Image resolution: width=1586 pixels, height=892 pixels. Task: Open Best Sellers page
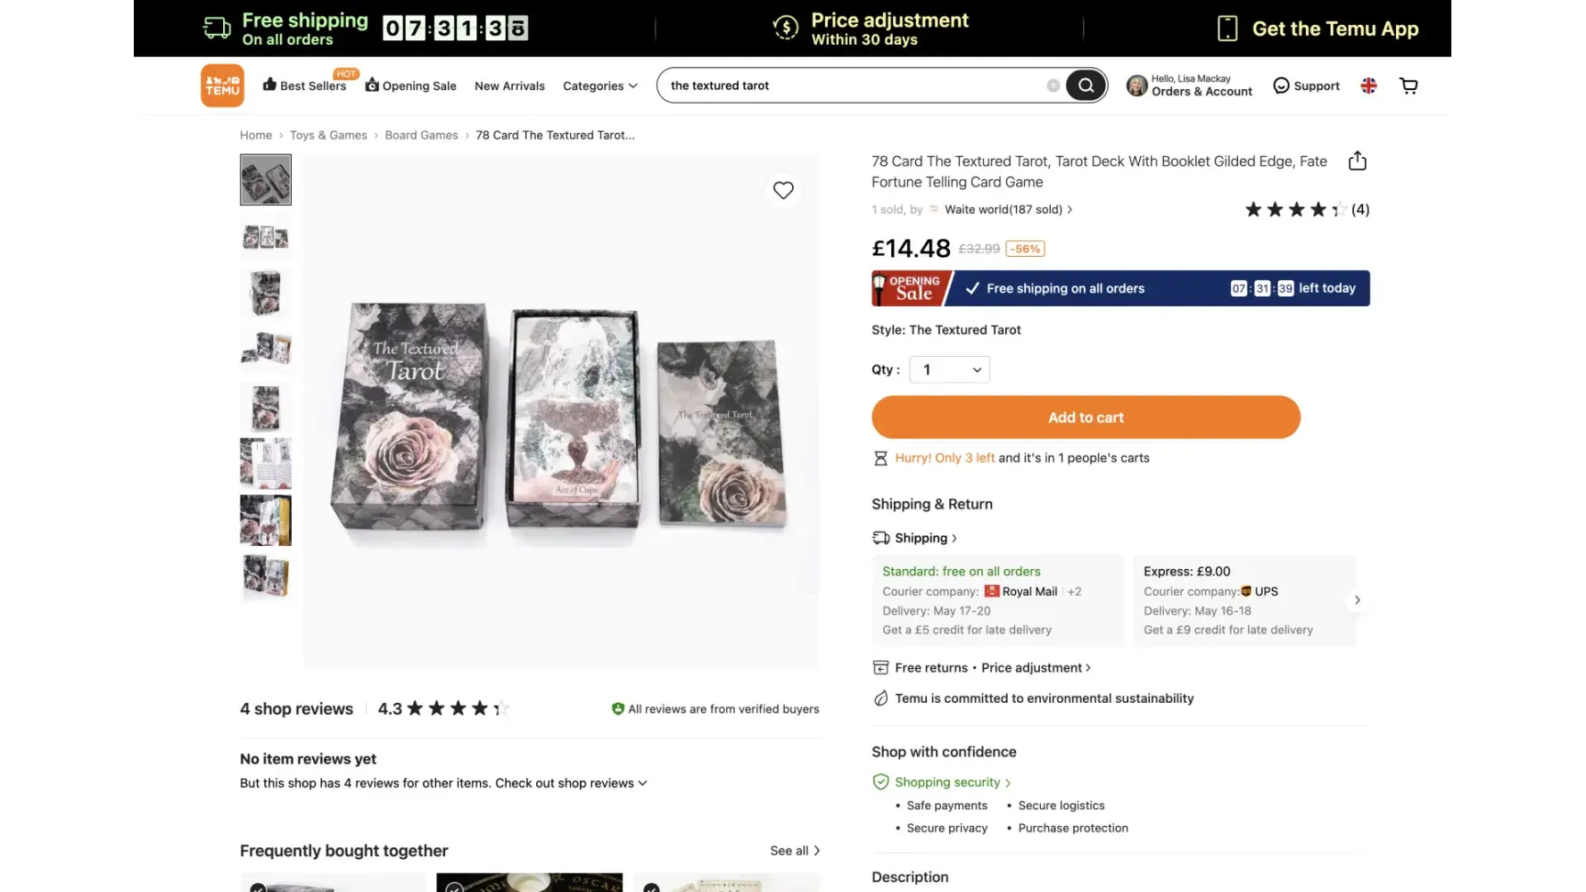(305, 86)
